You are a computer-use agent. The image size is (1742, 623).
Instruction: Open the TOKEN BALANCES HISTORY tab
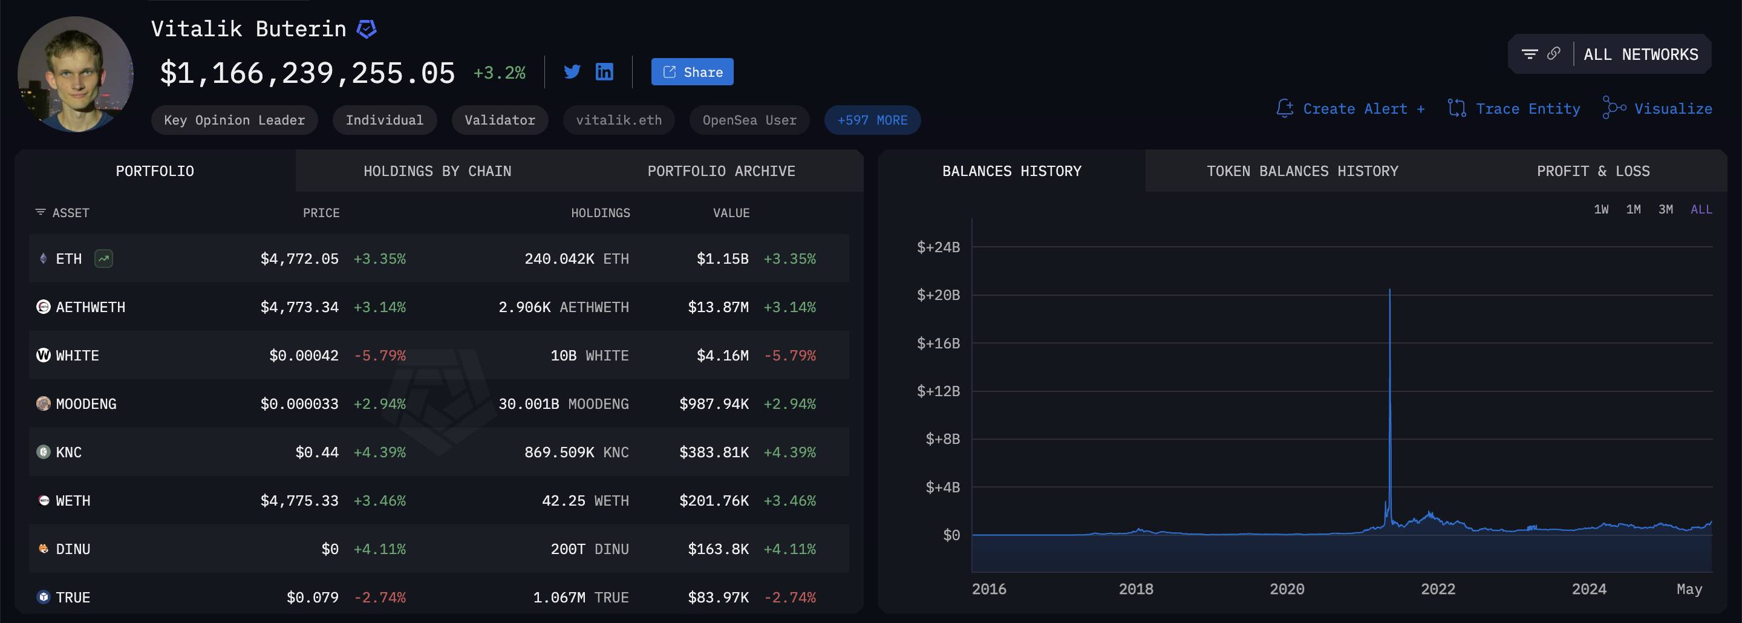tap(1302, 171)
